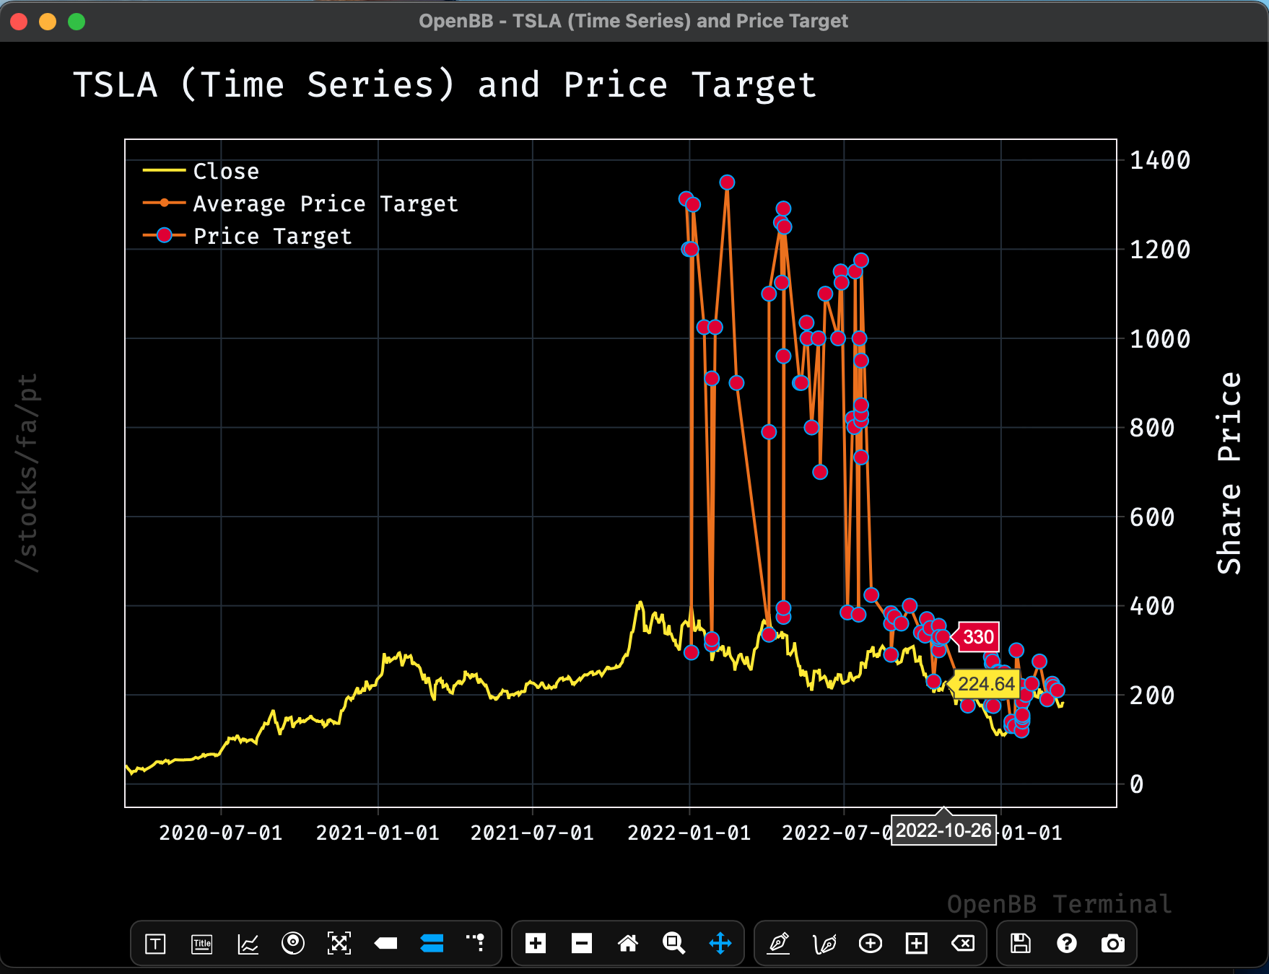Click the chart title TSLA (Time Series) and Price Target
The image size is (1269, 974).
pyautogui.click(x=445, y=85)
